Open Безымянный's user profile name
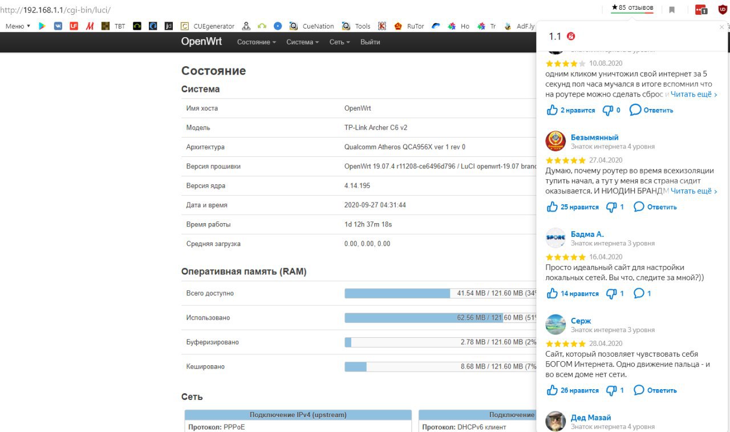Screen dimensions: 730x432 [x=595, y=138]
